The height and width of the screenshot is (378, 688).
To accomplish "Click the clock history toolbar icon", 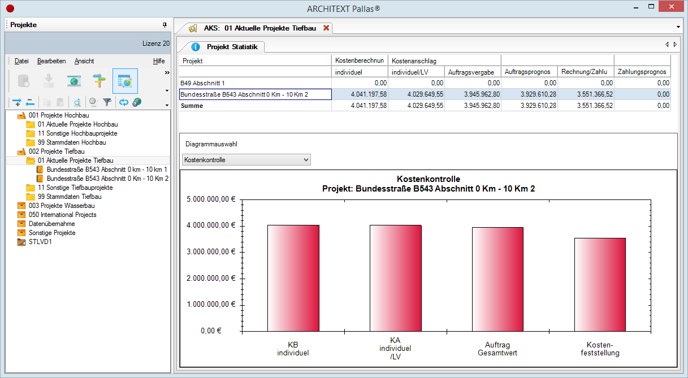I will coord(94,102).
